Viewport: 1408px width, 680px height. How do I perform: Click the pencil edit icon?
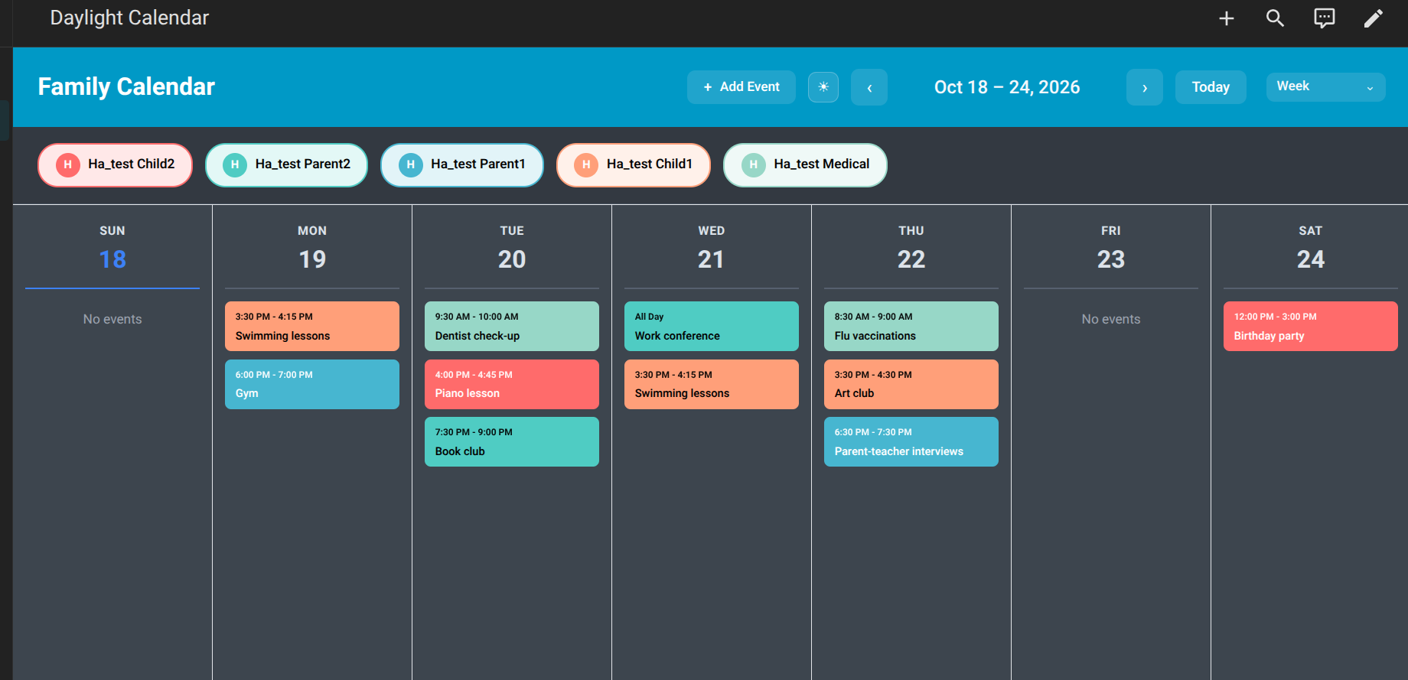tap(1374, 18)
